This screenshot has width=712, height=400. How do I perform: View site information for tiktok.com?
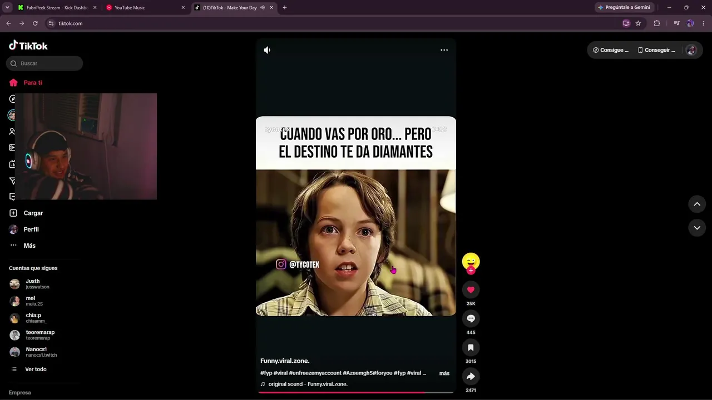tap(51, 23)
